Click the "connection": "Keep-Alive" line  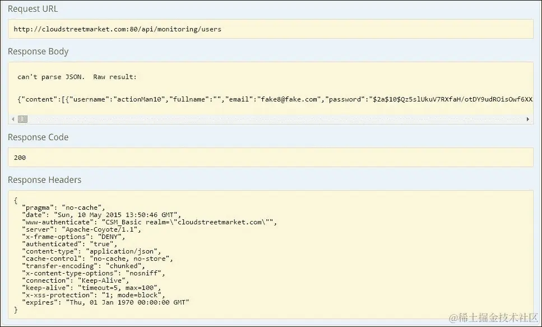76,280
